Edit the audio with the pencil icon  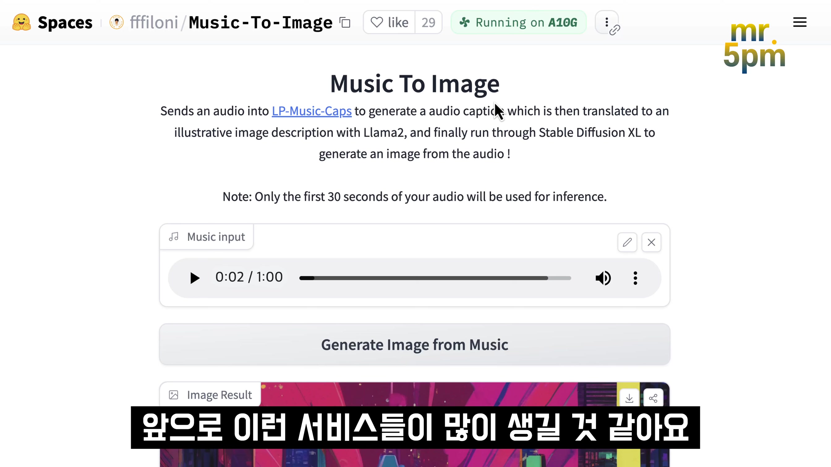(x=627, y=242)
